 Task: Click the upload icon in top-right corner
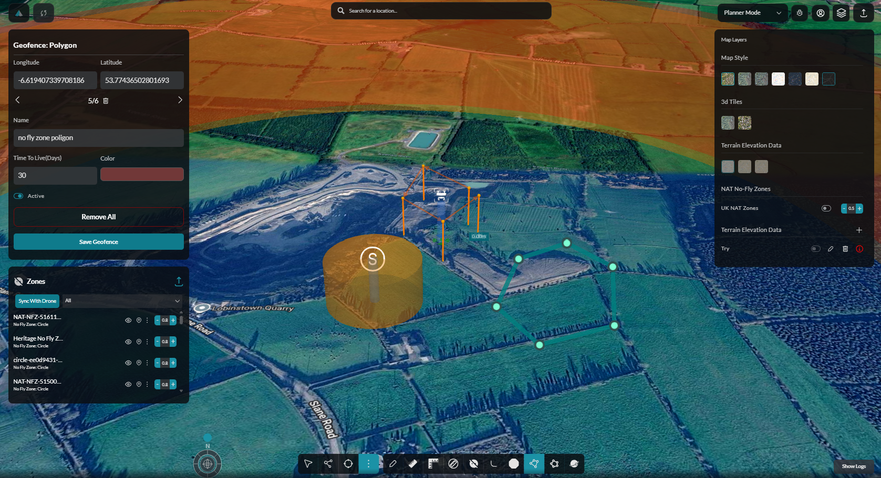[864, 13]
